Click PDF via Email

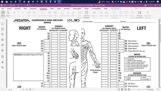(132, 15)
